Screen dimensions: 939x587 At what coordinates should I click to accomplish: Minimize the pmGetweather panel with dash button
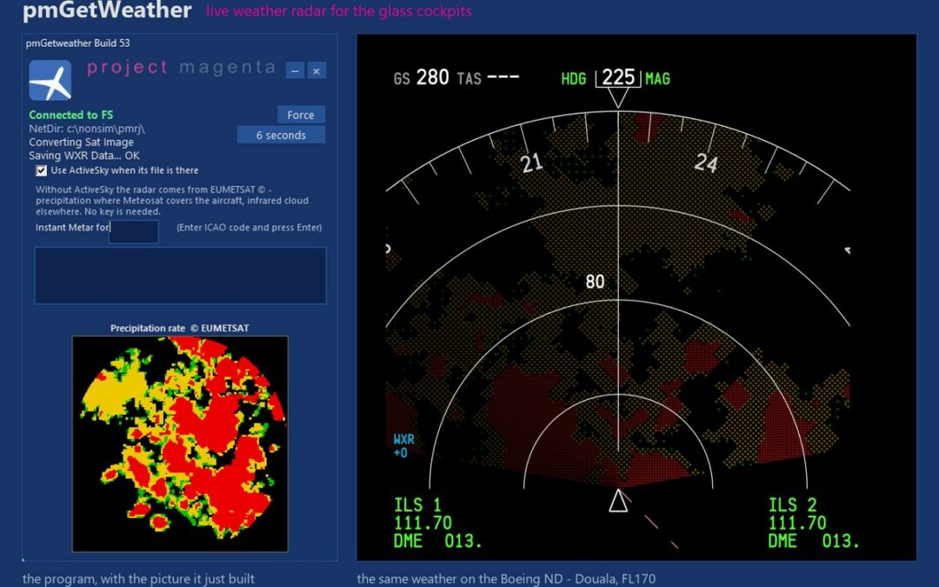295,70
